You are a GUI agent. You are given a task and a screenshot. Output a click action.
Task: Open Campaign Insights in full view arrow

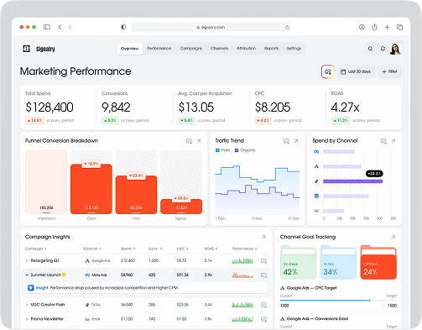pyautogui.click(x=263, y=237)
